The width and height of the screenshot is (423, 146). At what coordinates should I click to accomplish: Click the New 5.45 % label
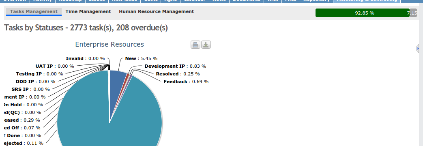(141, 58)
